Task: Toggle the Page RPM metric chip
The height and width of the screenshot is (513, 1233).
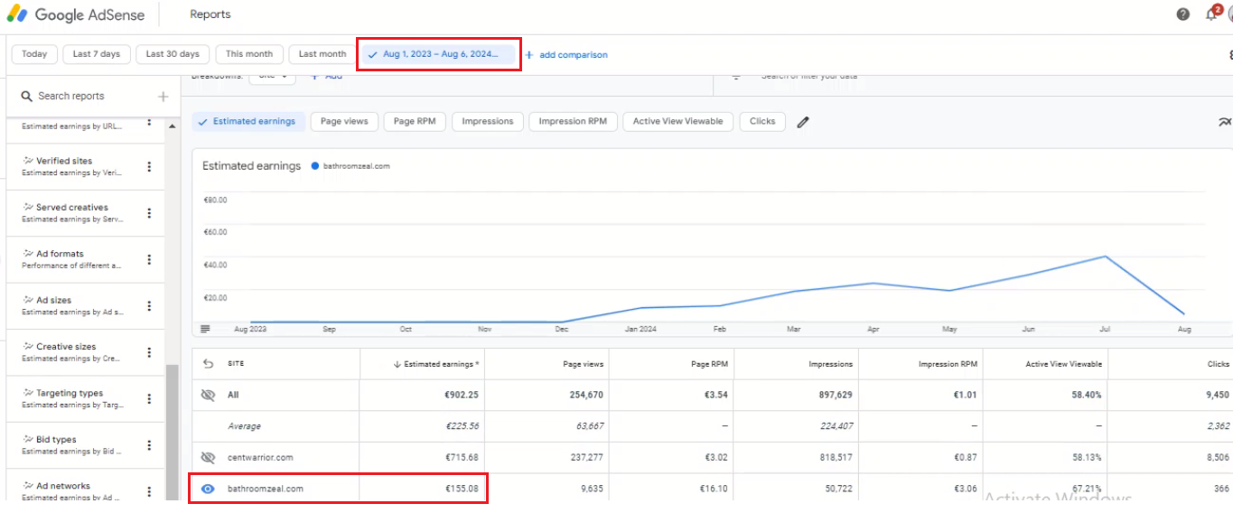Action: click(415, 121)
